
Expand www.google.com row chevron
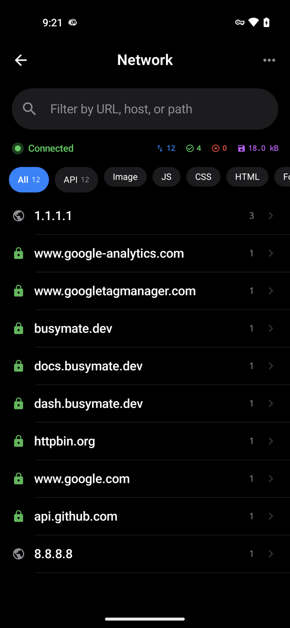(271, 479)
